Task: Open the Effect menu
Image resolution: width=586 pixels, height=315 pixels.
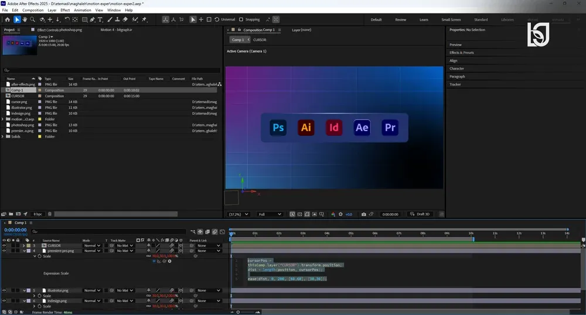Action: pyautogui.click(x=65, y=10)
